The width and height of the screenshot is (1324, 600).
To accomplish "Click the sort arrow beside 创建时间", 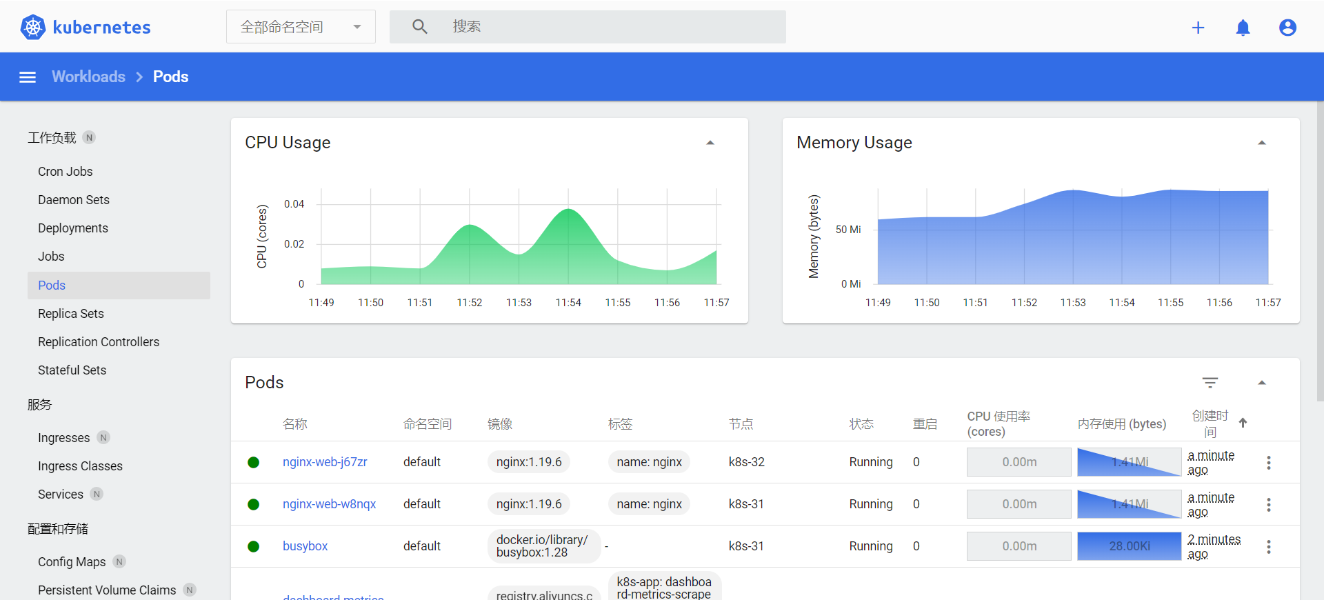I will [1243, 423].
